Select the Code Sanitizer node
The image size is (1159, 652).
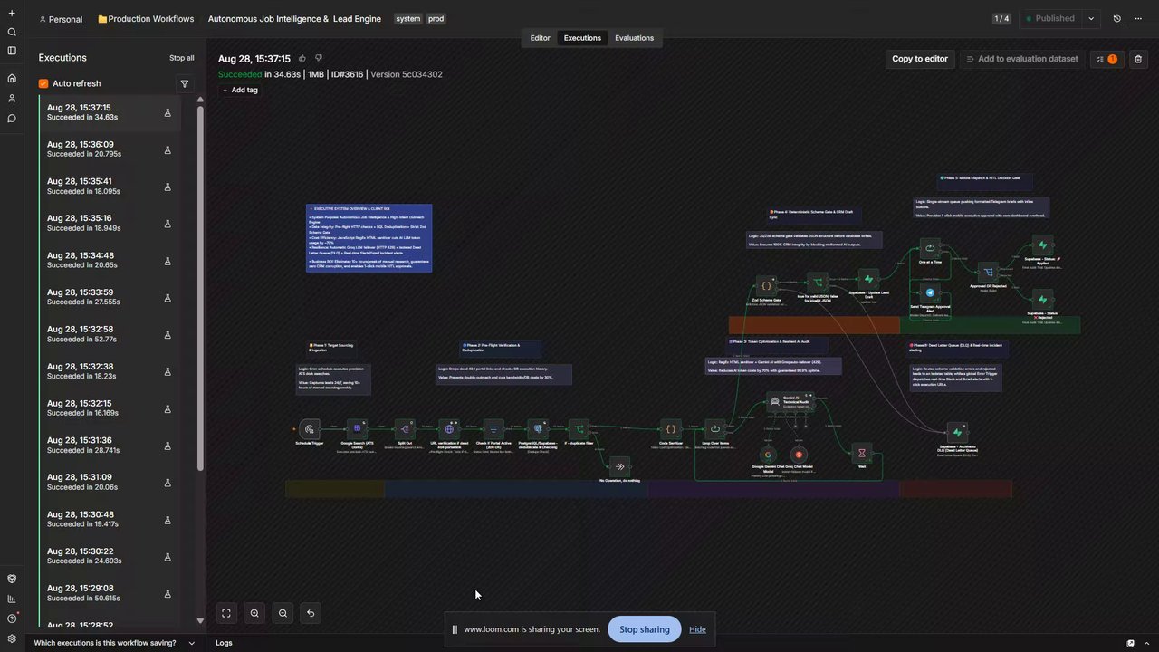(671, 429)
